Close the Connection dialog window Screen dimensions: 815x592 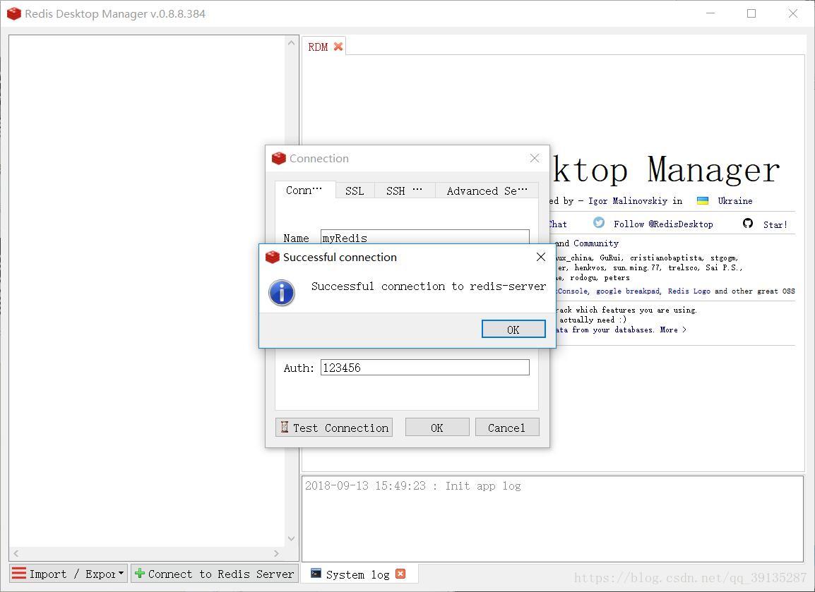click(535, 158)
